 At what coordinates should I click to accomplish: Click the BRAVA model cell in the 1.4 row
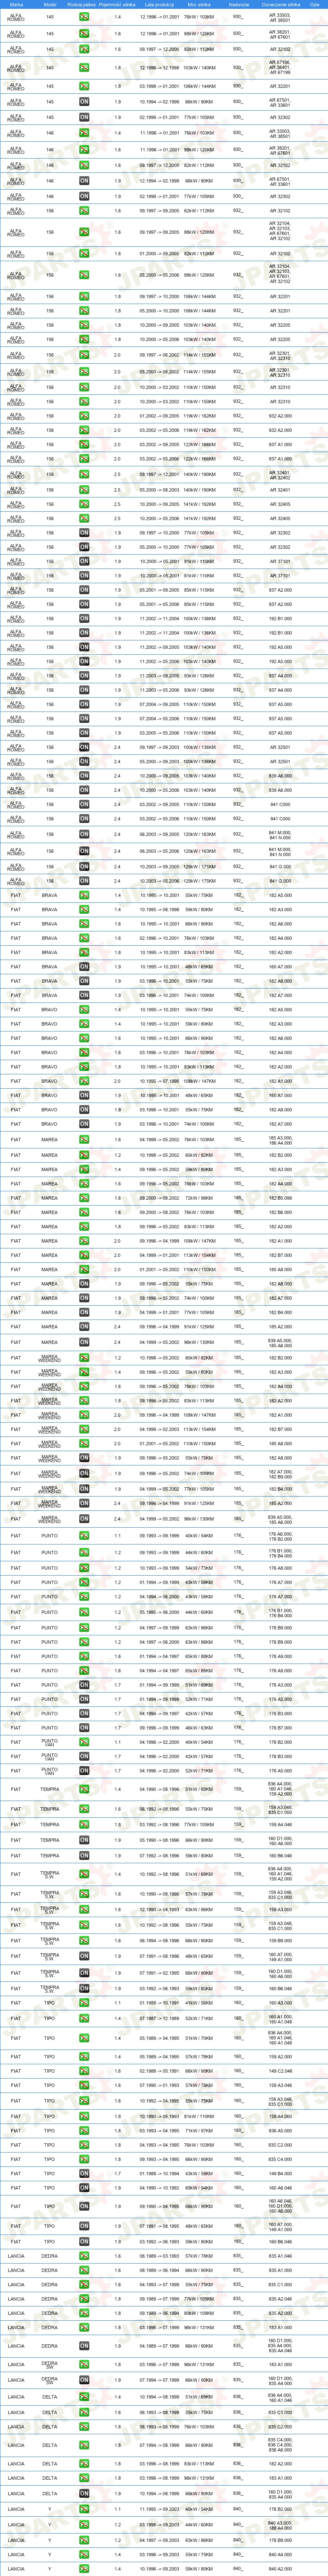tap(50, 895)
